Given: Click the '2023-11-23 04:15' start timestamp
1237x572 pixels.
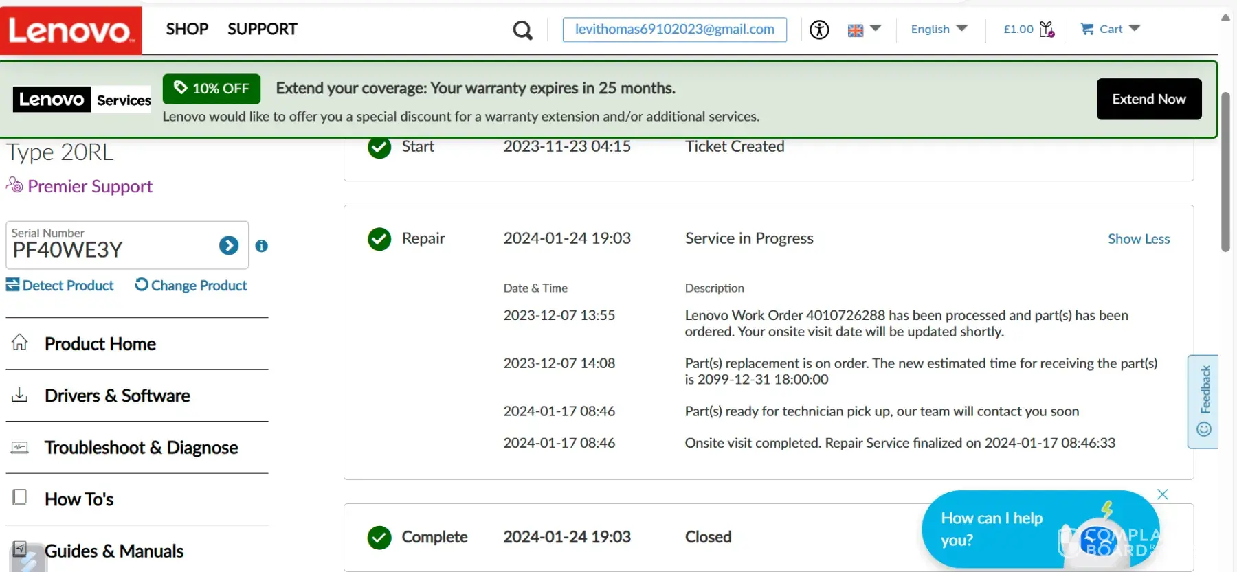Looking at the screenshot, I should click(567, 146).
